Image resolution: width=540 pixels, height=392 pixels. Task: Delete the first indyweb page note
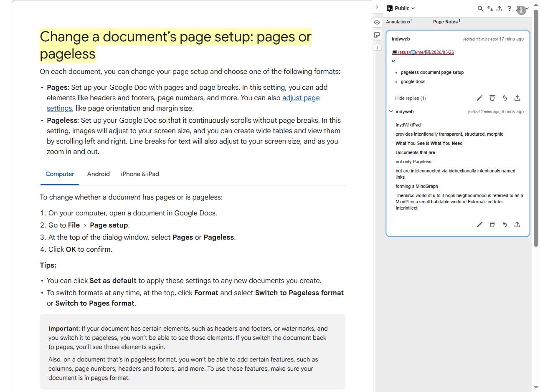tap(492, 98)
